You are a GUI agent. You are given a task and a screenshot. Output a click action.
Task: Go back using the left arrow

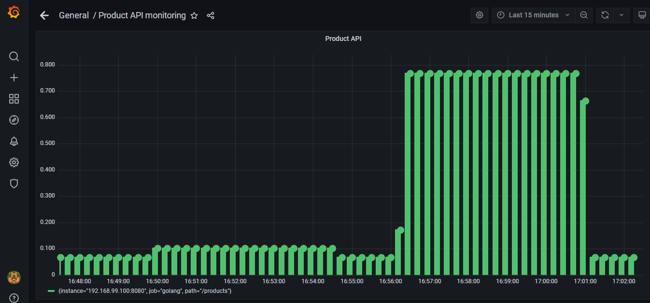(44, 15)
